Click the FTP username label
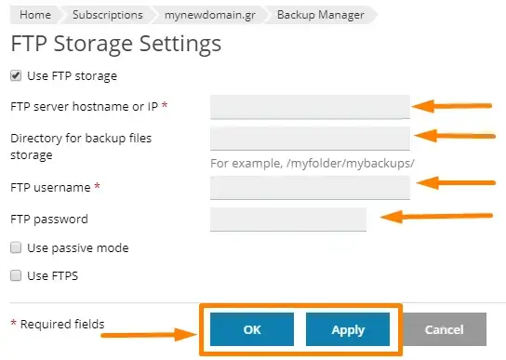Screen dimensions: 506x360 click(55, 187)
